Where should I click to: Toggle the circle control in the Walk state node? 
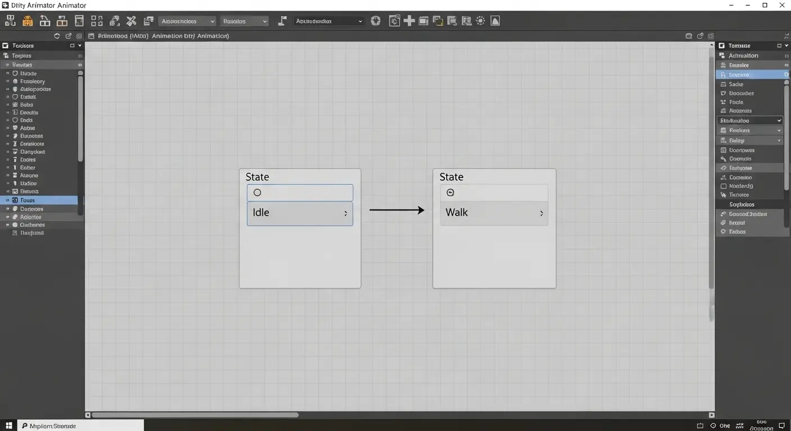pyautogui.click(x=450, y=192)
